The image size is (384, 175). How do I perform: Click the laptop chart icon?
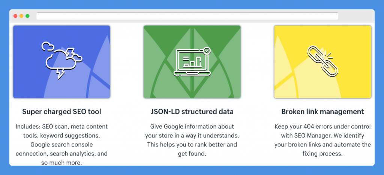click(192, 61)
